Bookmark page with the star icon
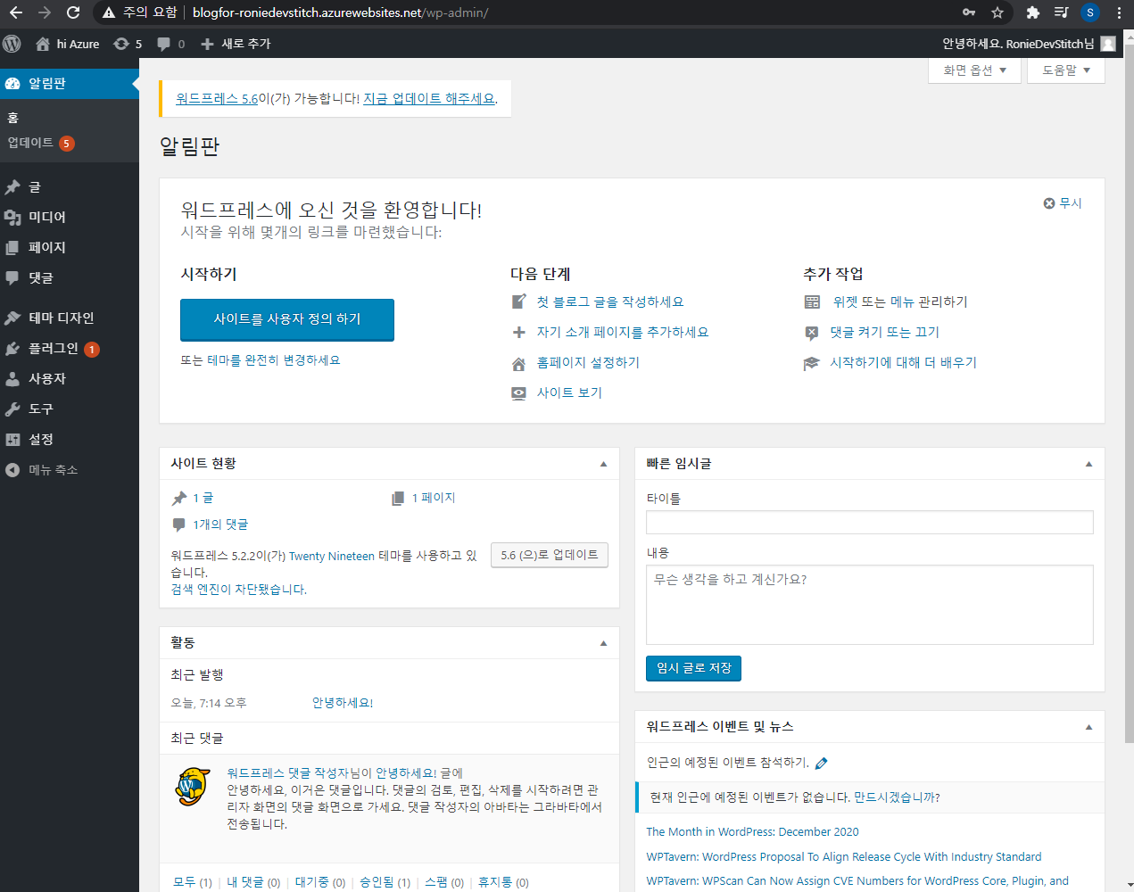 tap(997, 12)
